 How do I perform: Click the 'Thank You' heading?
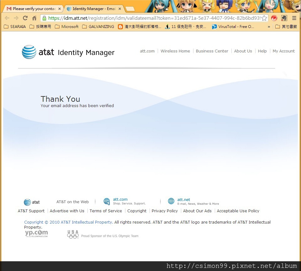(x=60, y=99)
